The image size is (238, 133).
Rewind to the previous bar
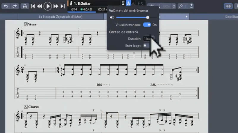pyautogui.click(x=40, y=6)
